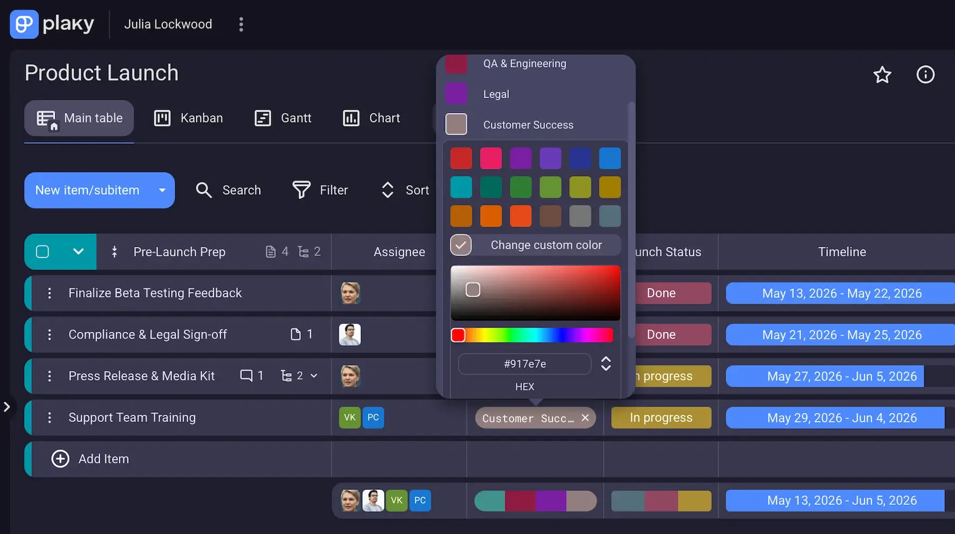Switch to the Main table view
The image size is (955, 534).
click(79, 118)
